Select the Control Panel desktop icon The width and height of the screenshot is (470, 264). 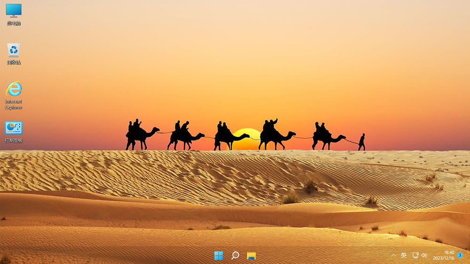point(14,128)
